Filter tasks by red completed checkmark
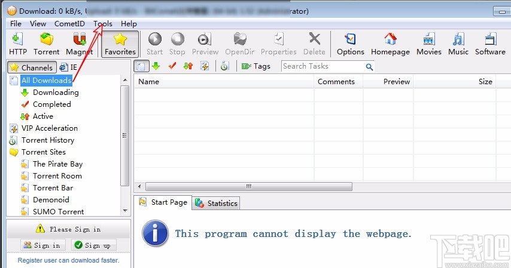 click(x=172, y=66)
